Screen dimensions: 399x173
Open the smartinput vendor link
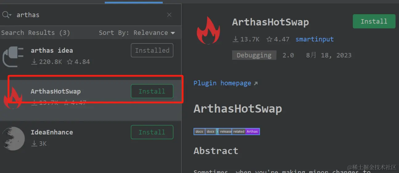click(x=315, y=39)
